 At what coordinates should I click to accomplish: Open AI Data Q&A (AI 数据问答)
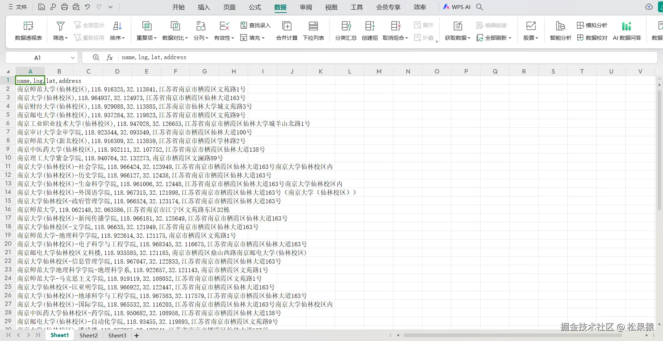[627, 30]
